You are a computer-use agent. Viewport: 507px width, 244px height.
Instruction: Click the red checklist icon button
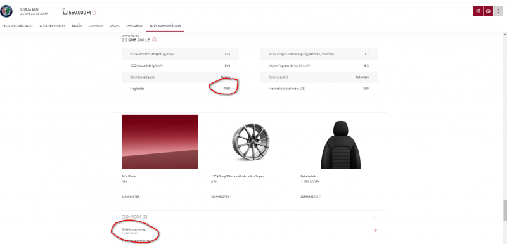pyautogui.click(x=478, y=11)
